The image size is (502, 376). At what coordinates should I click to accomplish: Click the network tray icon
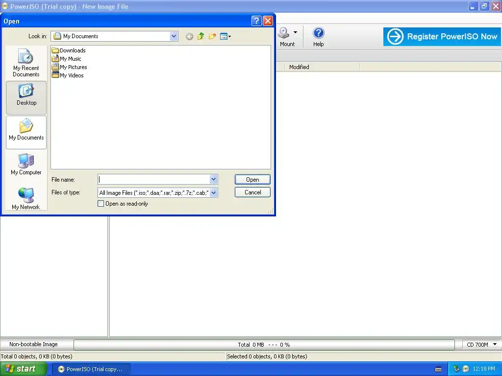point(456,369)
